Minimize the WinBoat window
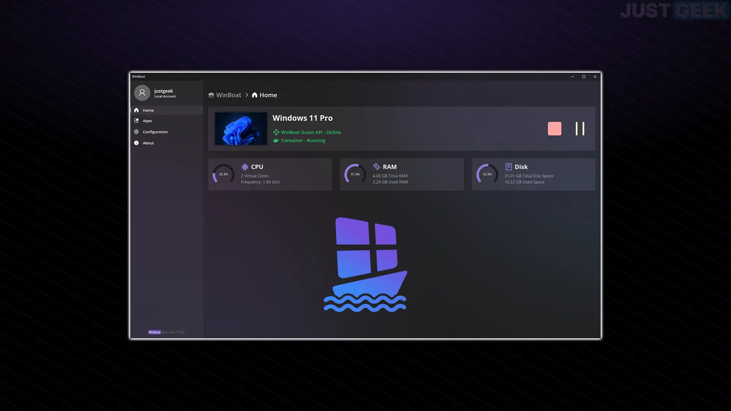The height and width of the screenshot is (411, 731). tap(572, 77)
